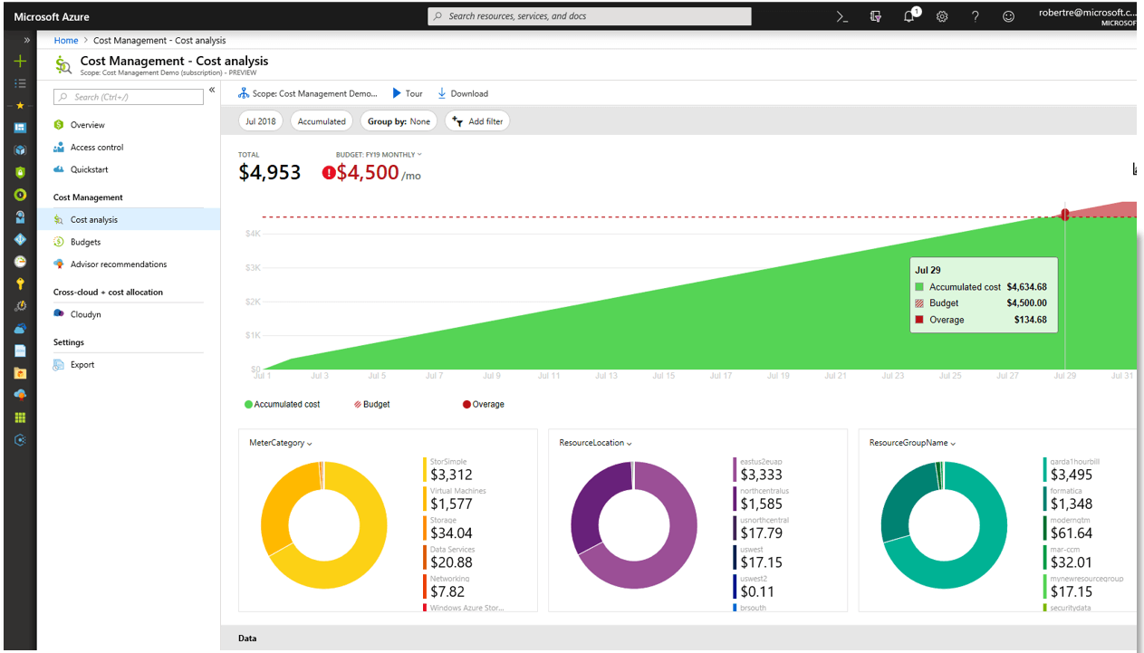
Task: Toggle the Overage legend entry
Action: [x=484, y=404]
